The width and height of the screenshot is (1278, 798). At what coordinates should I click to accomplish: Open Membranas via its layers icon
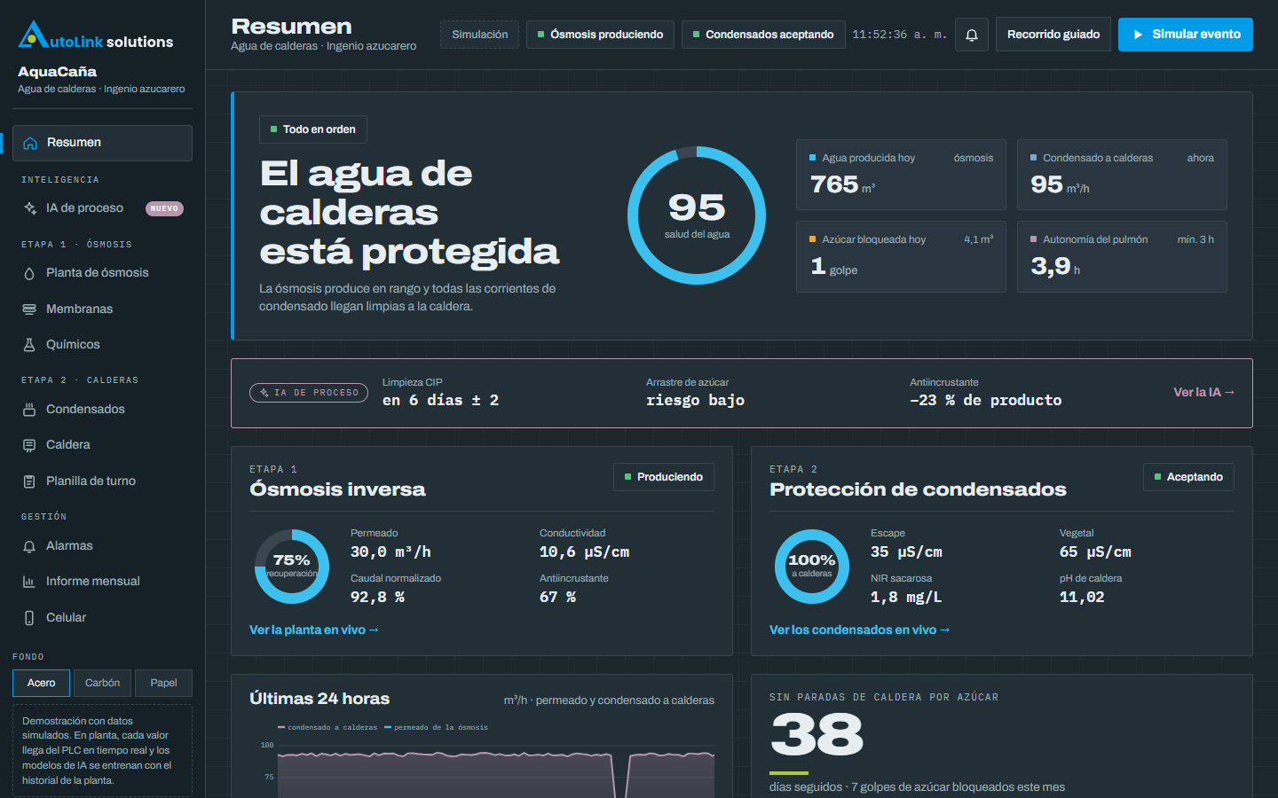coord(29,309)
